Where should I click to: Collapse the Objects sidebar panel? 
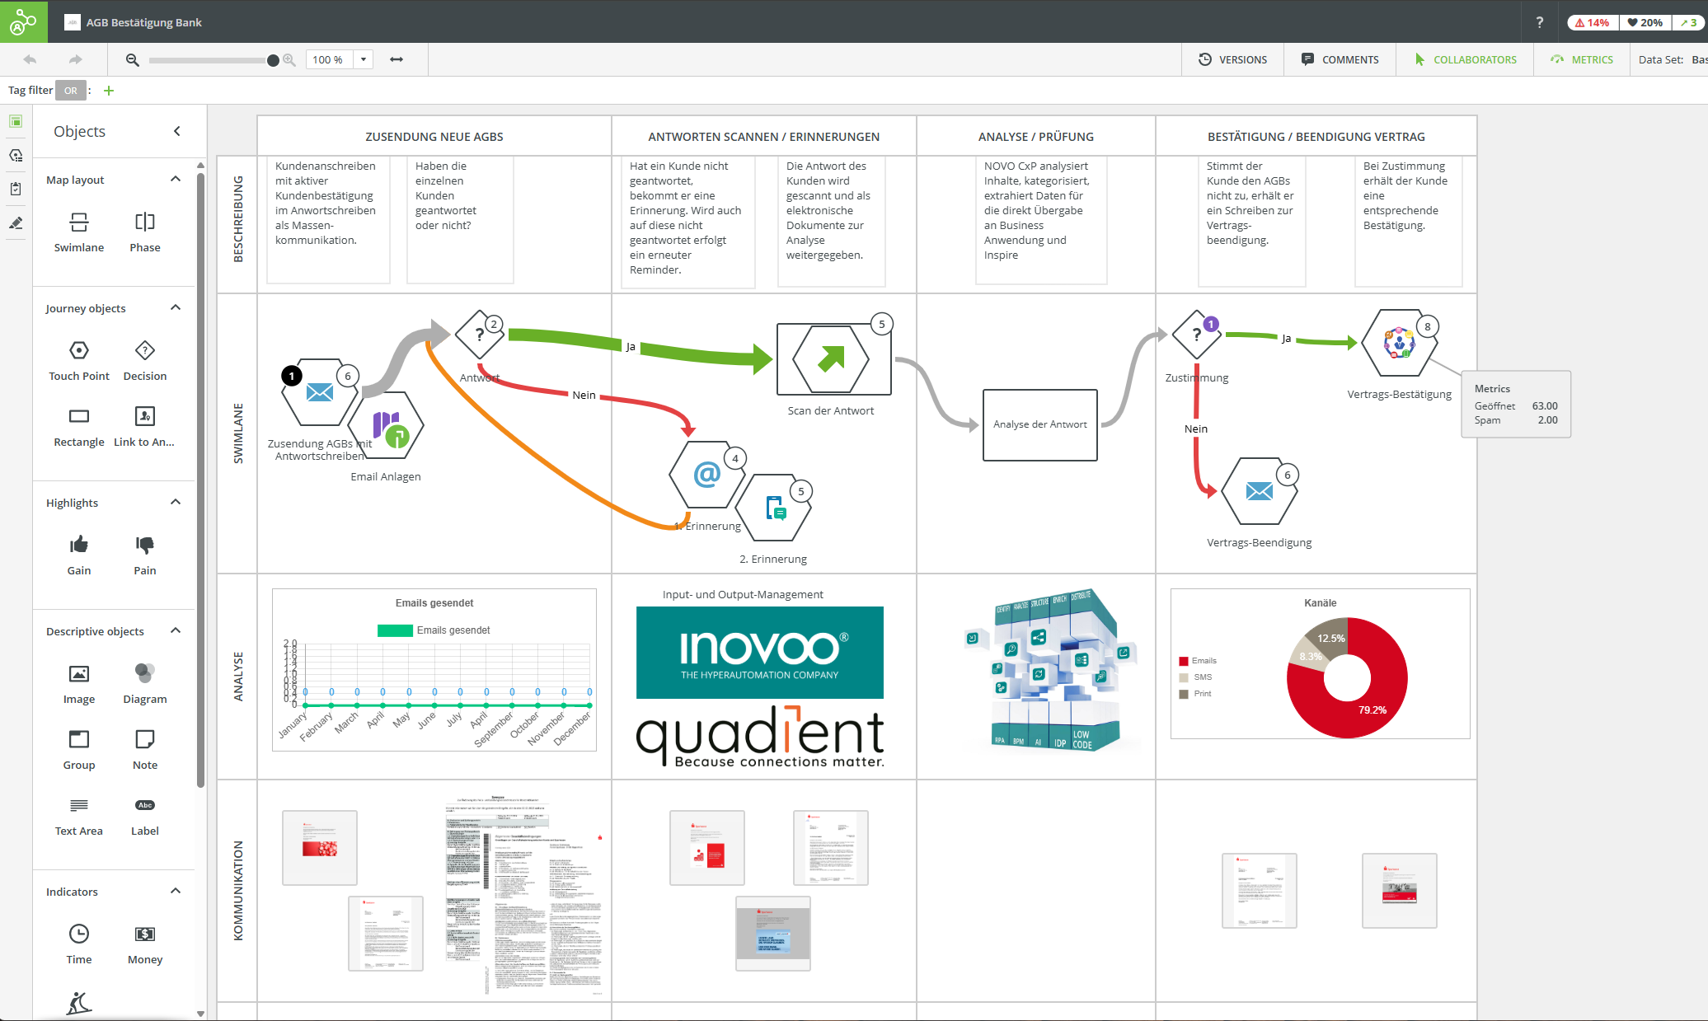176,130
